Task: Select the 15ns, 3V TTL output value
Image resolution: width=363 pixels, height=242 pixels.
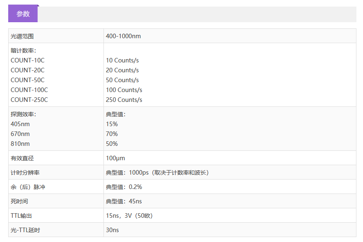Action: pyautogui.click(x=129, y=216)
